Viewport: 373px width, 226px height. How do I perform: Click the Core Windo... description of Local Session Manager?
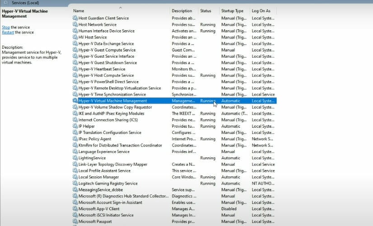tap(184, 177)
